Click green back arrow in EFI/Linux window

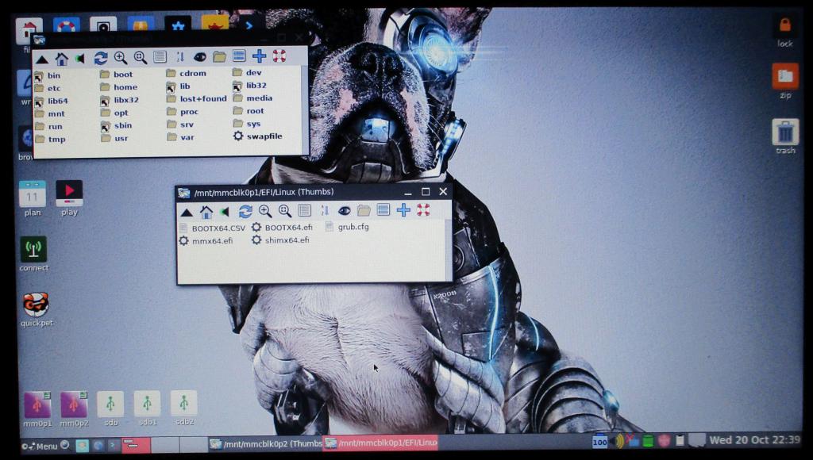coord(225,211)
